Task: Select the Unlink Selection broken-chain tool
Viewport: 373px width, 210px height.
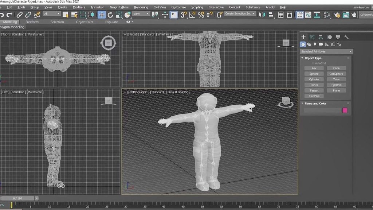Action: [x=28, y=15]
